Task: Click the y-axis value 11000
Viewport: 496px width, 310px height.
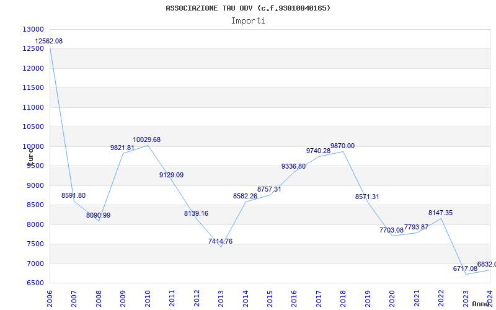Action: (33, 107)
